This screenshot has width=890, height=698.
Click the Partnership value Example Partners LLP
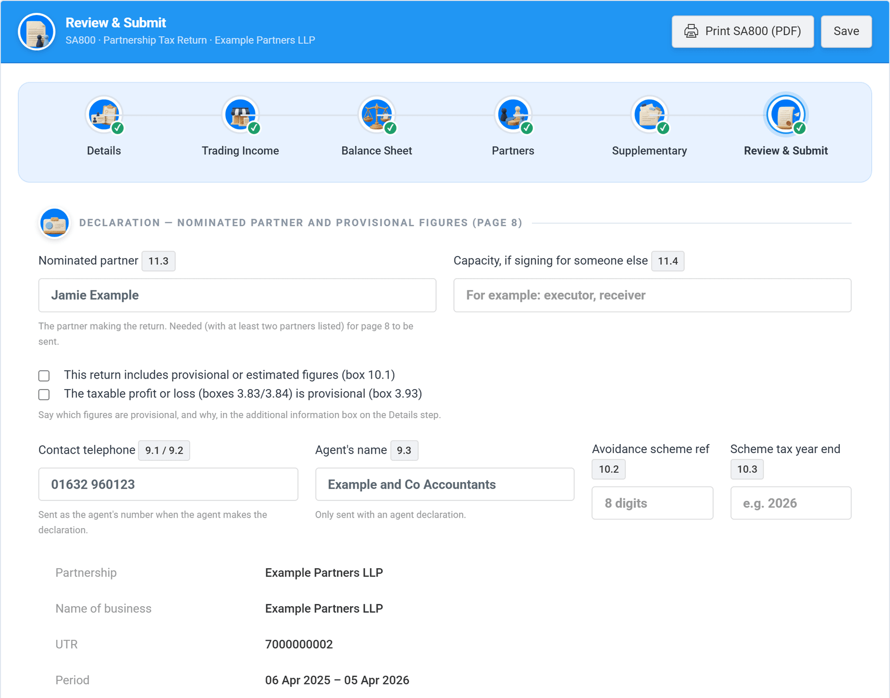(324, 573)
